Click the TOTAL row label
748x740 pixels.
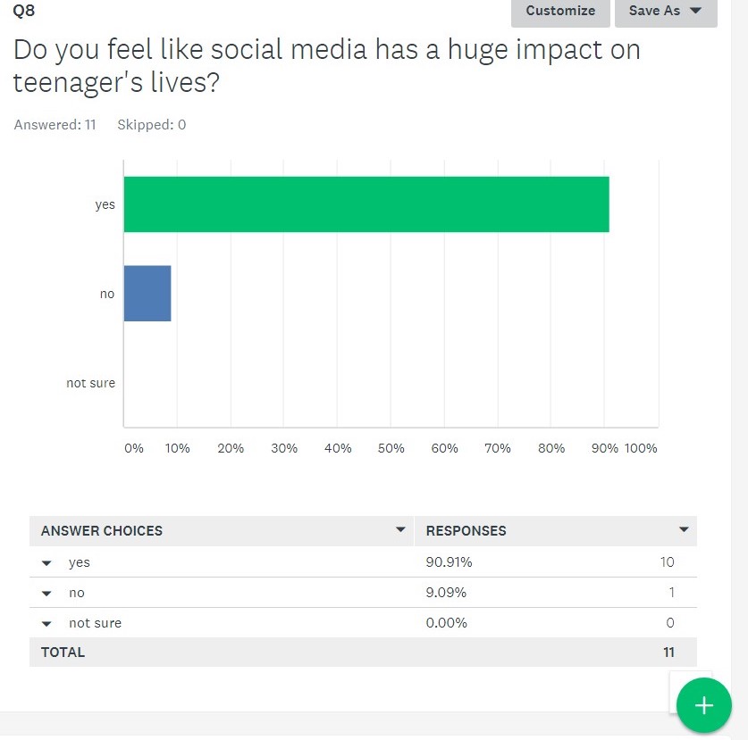pyautogui.click(x=63, y=653)
